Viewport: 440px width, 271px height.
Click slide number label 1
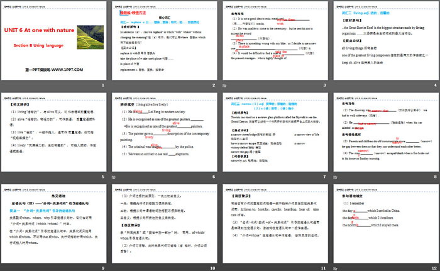click(x=103, y=85)
